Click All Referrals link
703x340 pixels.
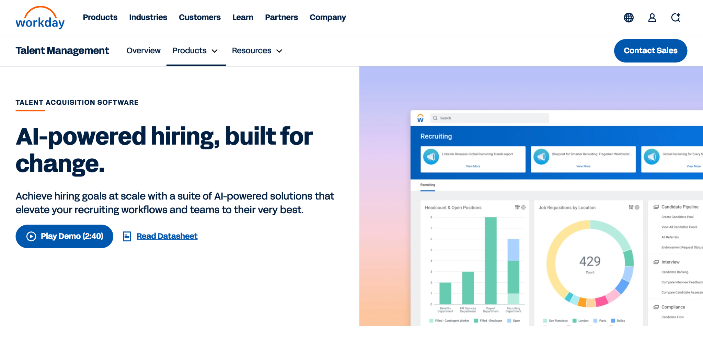pyautogui.click(x=670, y=237)
